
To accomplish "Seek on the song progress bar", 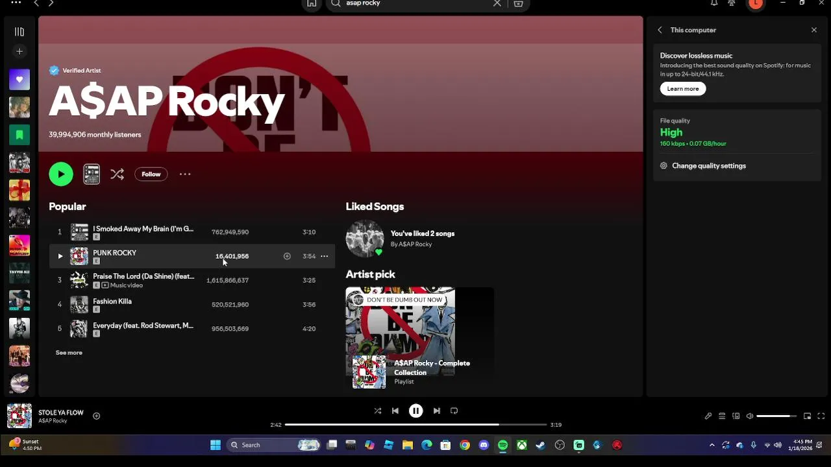I will pos(416,425).
